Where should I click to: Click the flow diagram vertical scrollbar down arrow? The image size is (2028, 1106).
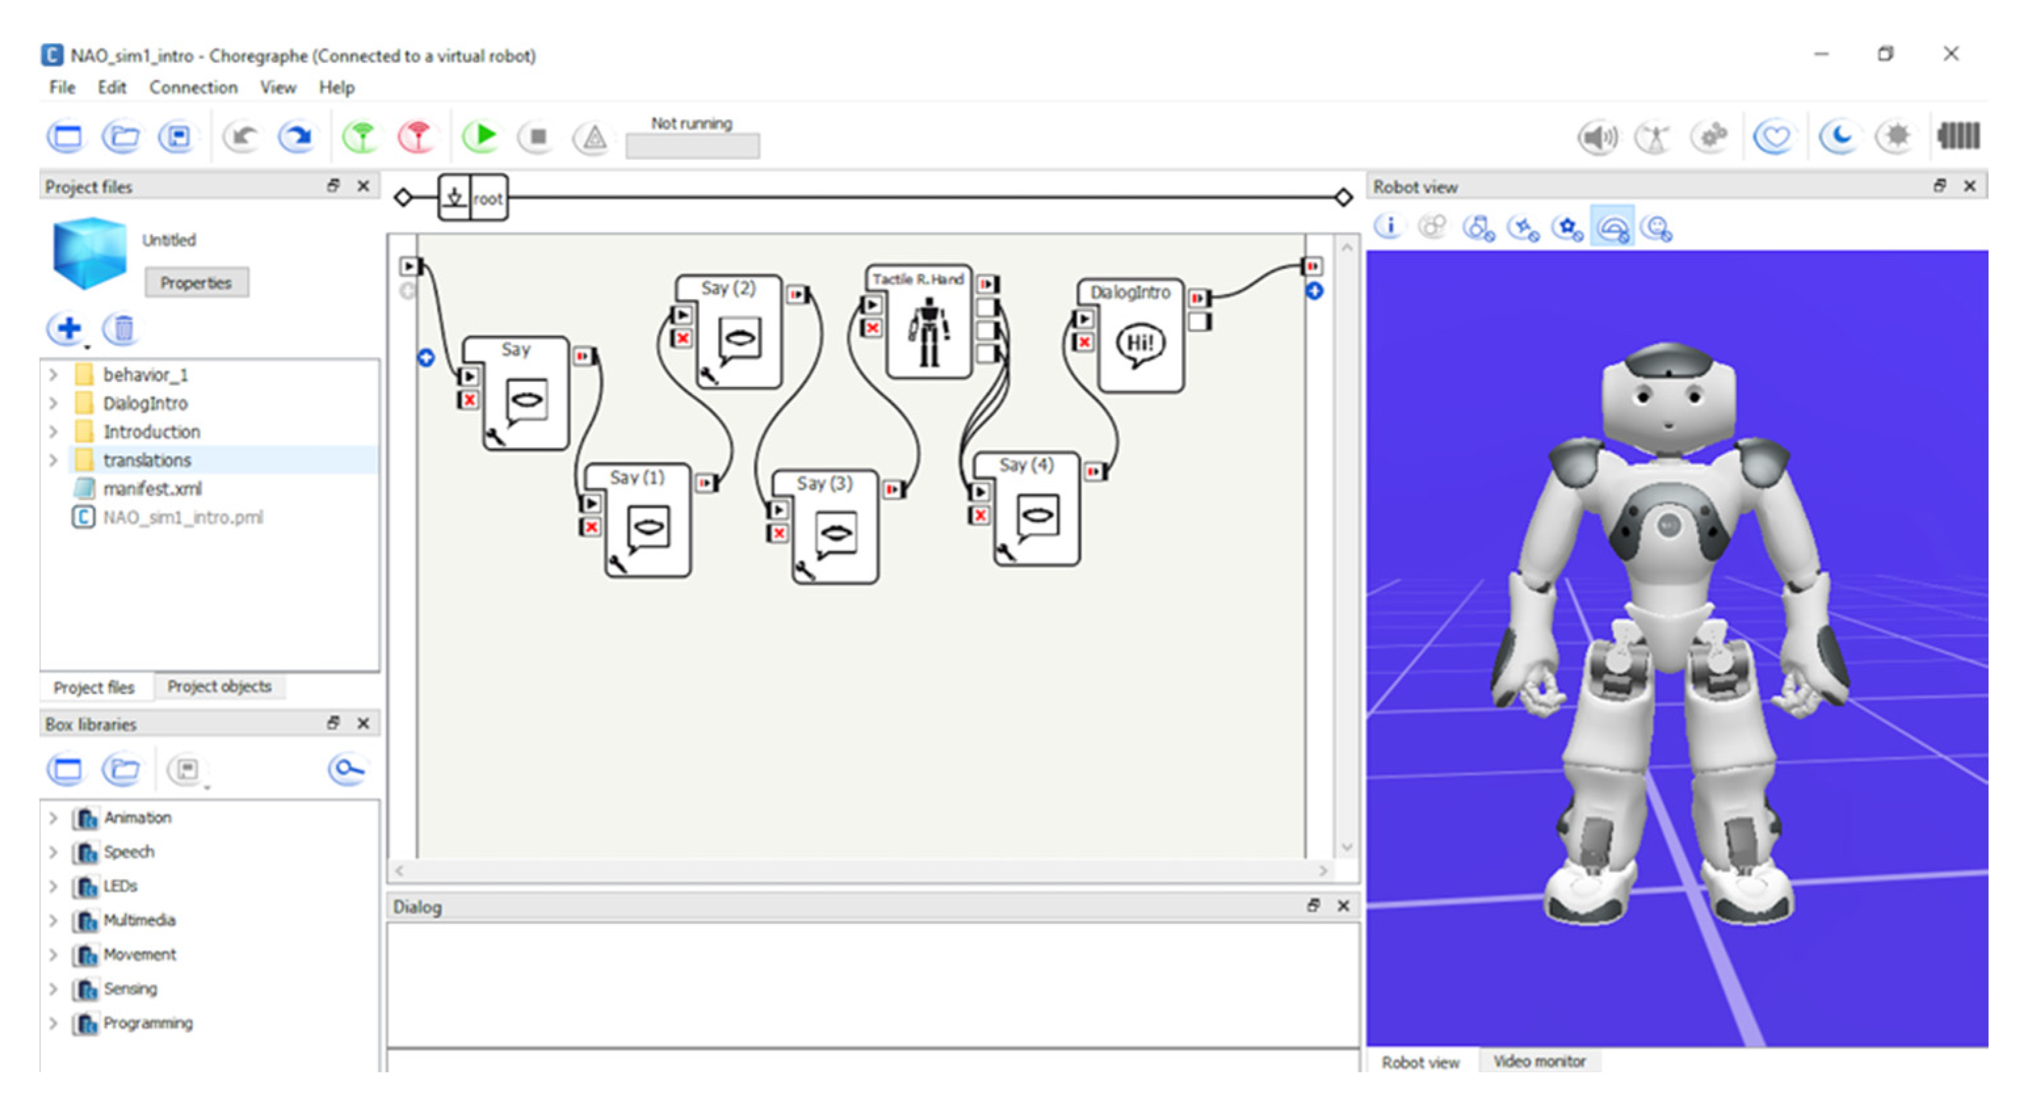click(x=1347, y=847)
